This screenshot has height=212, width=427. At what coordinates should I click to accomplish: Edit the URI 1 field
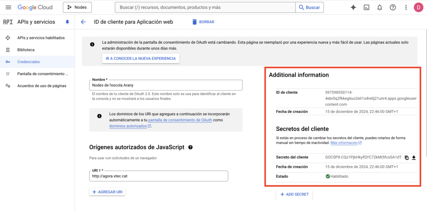tap(158, 176)
